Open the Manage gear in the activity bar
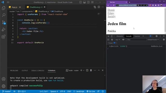 click(x=3, y=86)
